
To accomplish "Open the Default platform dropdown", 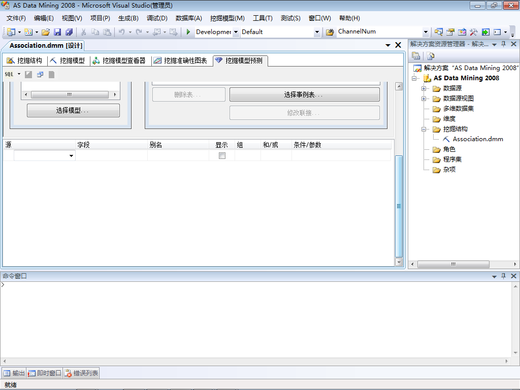I will [317, 32].
